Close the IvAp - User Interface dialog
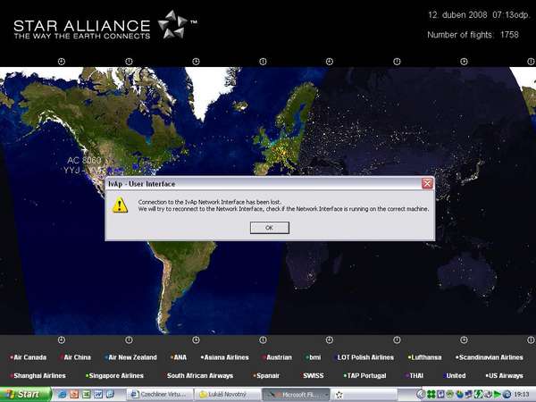This screenshot has height=402, width=536. click(427, 183)
